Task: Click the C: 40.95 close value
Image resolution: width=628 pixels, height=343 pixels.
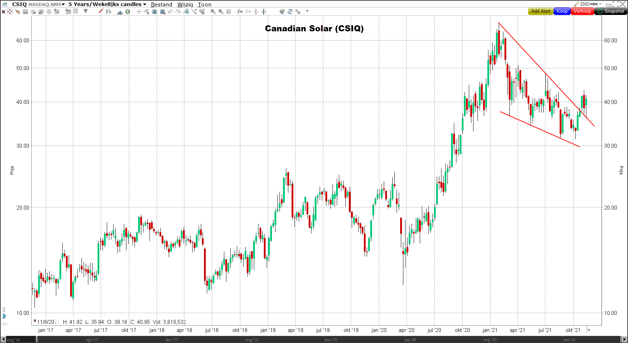Action: click(140, 322)
